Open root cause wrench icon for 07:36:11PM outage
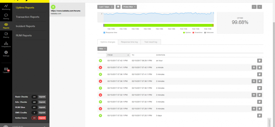This screenshot has width=275, height=127. [254, 81]
